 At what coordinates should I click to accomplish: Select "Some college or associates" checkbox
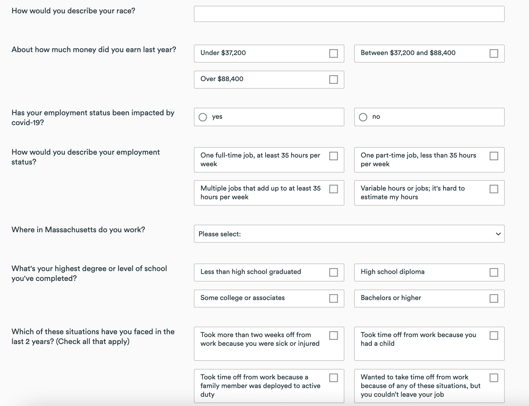point(333,299)
